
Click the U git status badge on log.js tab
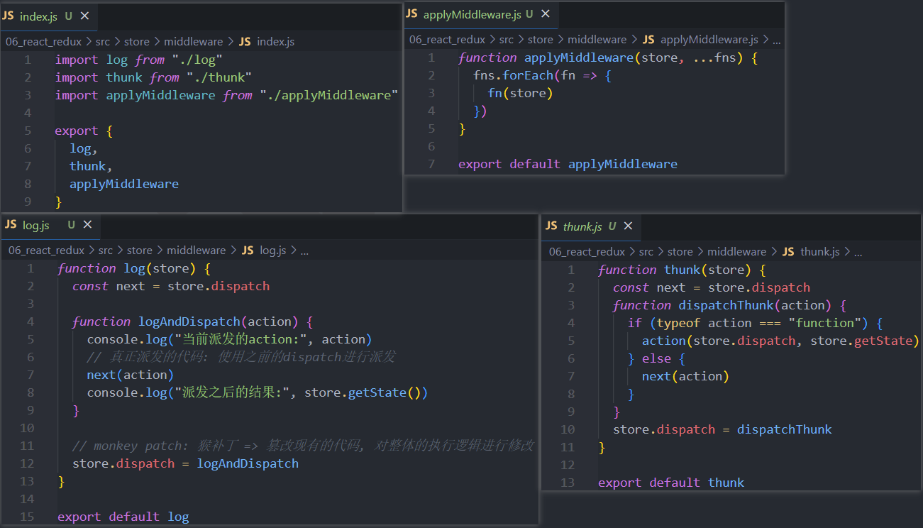pyautogui.click(x=71, y=225)
